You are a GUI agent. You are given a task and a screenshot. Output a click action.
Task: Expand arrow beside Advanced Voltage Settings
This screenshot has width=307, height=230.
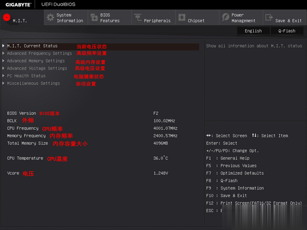coord(3,68)
